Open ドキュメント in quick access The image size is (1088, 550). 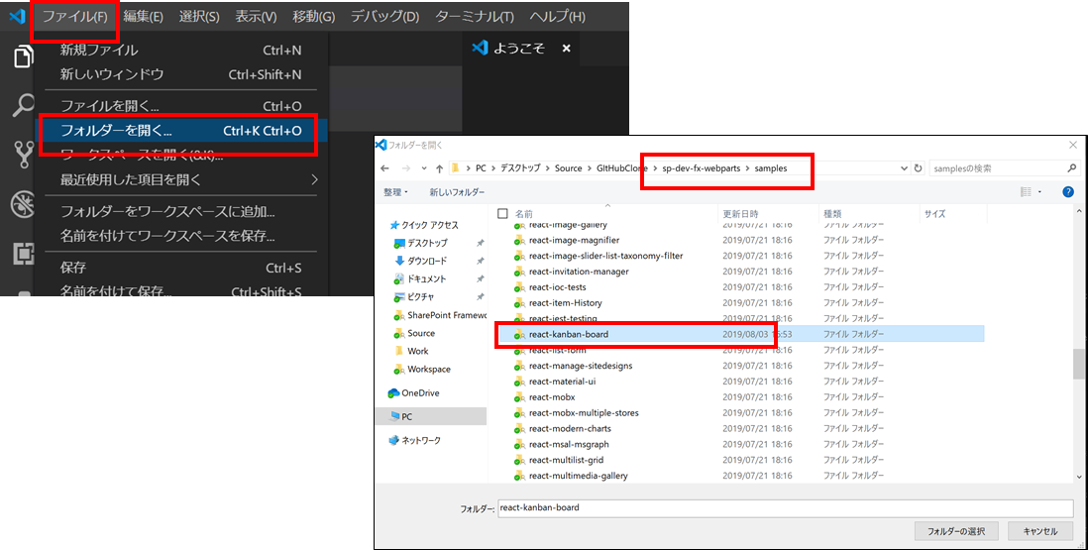[x=420, y=279]
